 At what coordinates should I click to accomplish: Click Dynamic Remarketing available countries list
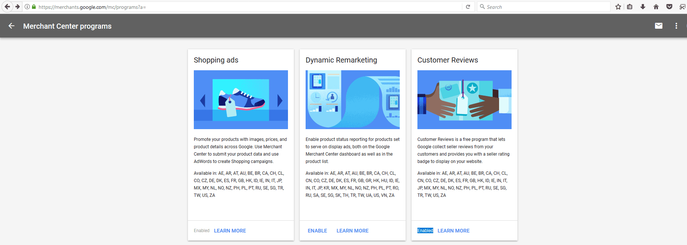(352, 184)
